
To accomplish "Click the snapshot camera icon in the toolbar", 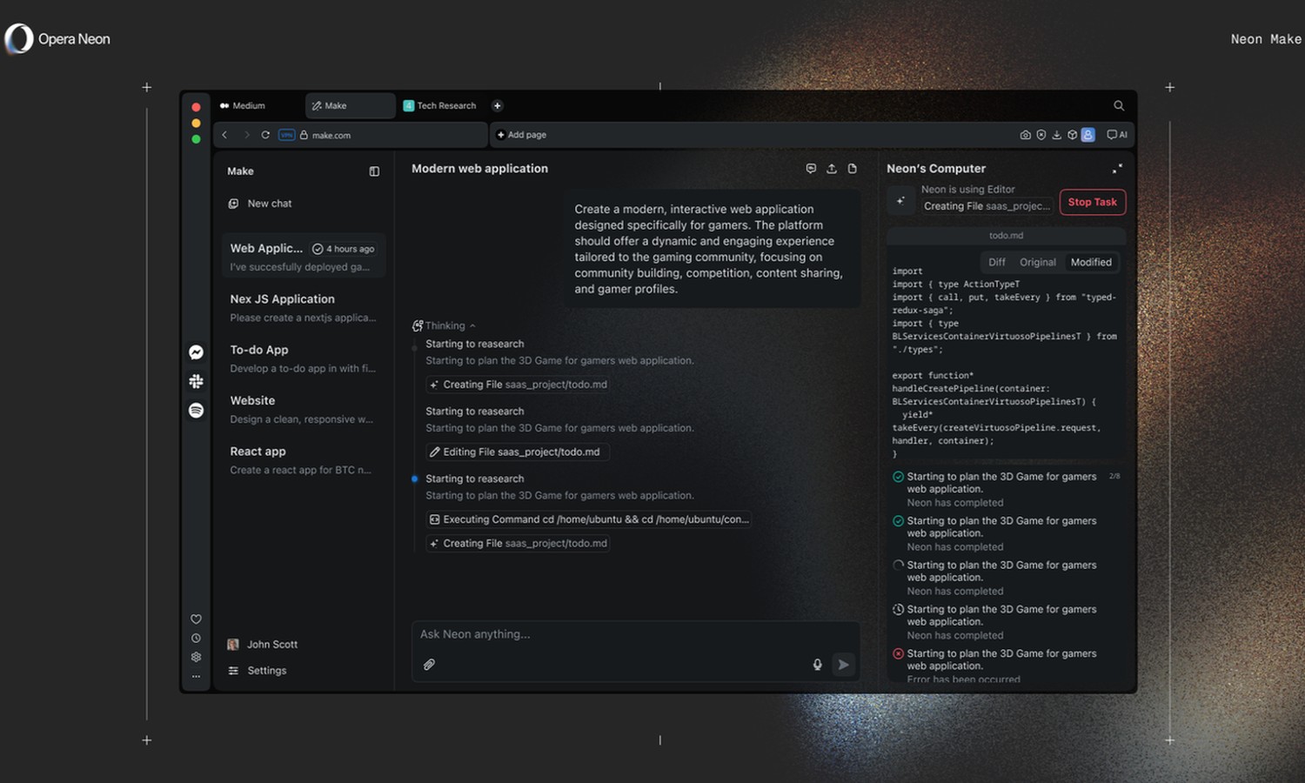I will coord(1026,135).
